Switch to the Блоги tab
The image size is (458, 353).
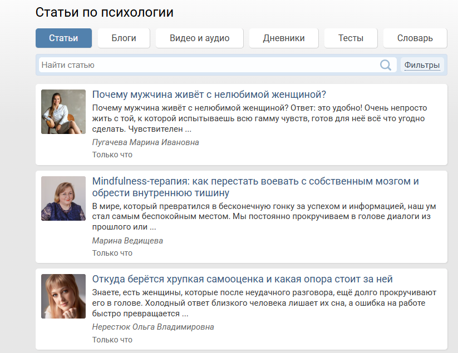(x=124, y=38)
